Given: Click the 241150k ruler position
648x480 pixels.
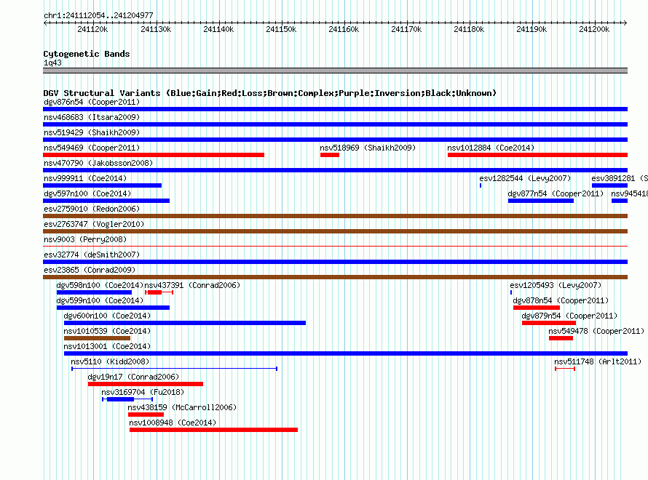Looking at the screenshot, I should tap(281, 29).
